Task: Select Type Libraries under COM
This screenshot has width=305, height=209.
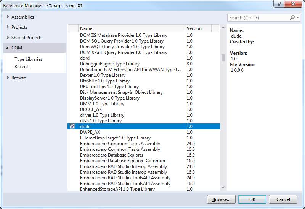Action: point(28,59)
